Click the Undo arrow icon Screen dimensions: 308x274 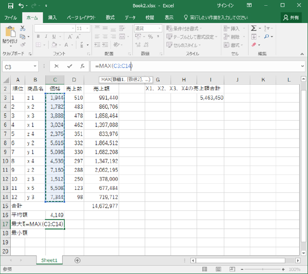(21, 6)
